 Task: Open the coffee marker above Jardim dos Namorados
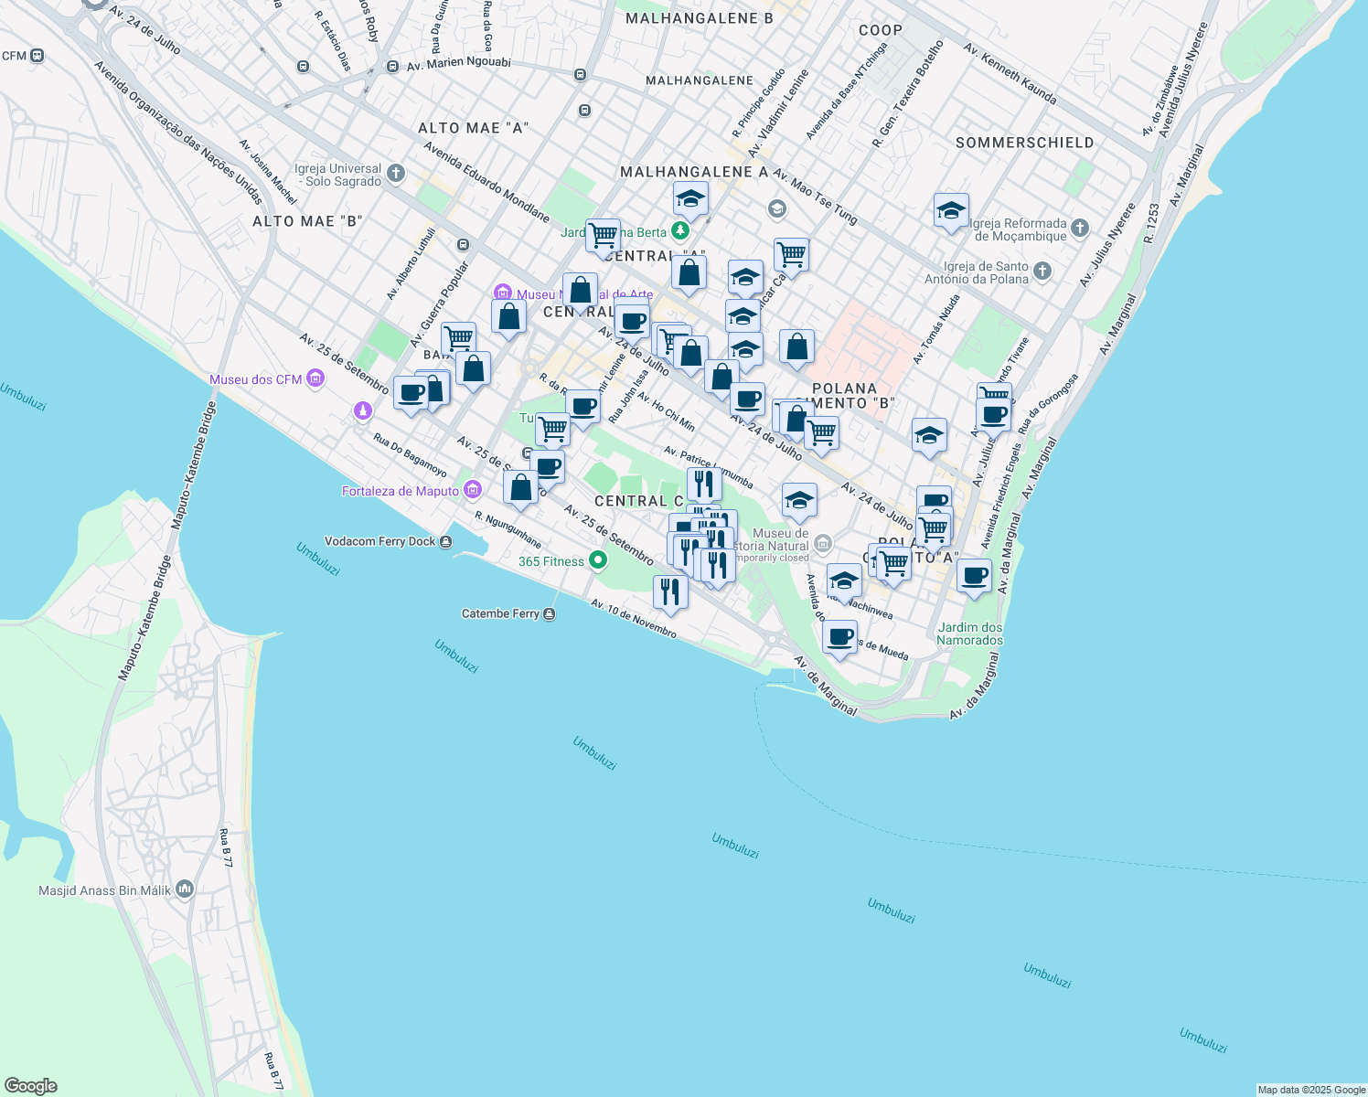click(x=974, y=576)
